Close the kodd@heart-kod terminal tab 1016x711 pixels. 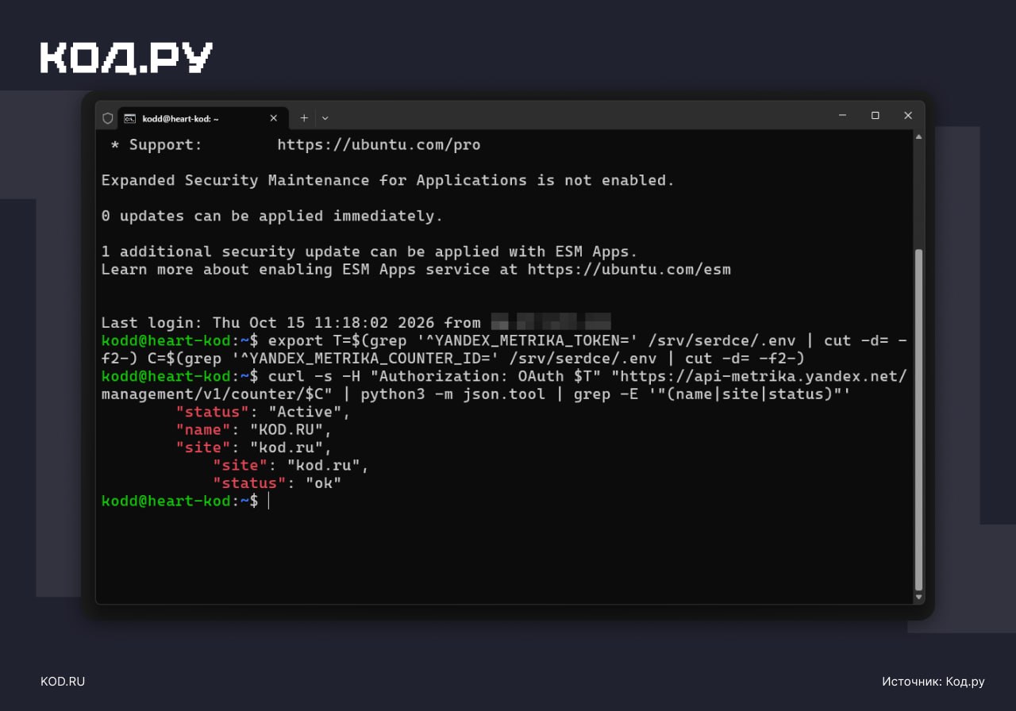pos(273,118)
